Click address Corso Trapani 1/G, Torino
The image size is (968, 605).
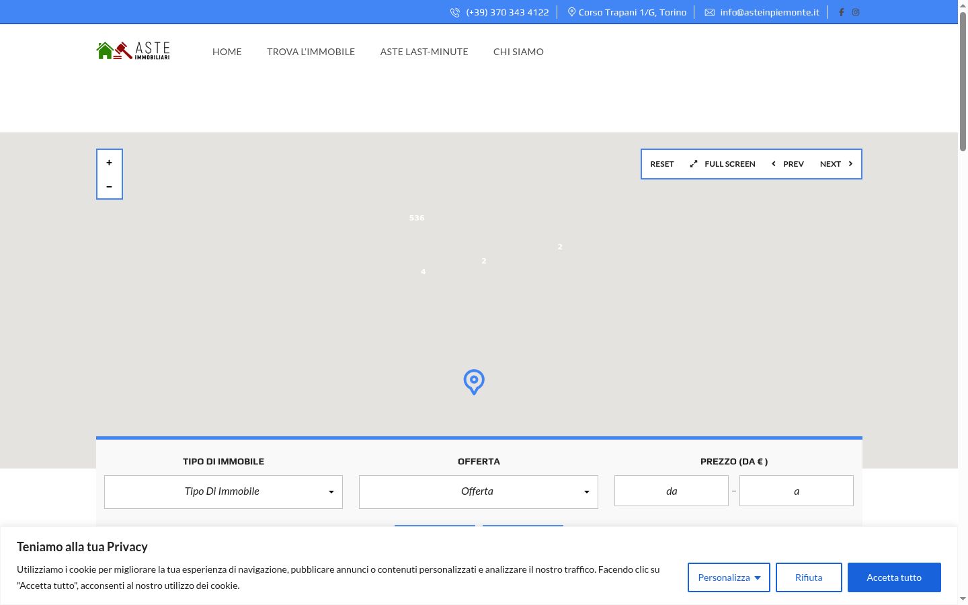(633, 12)
